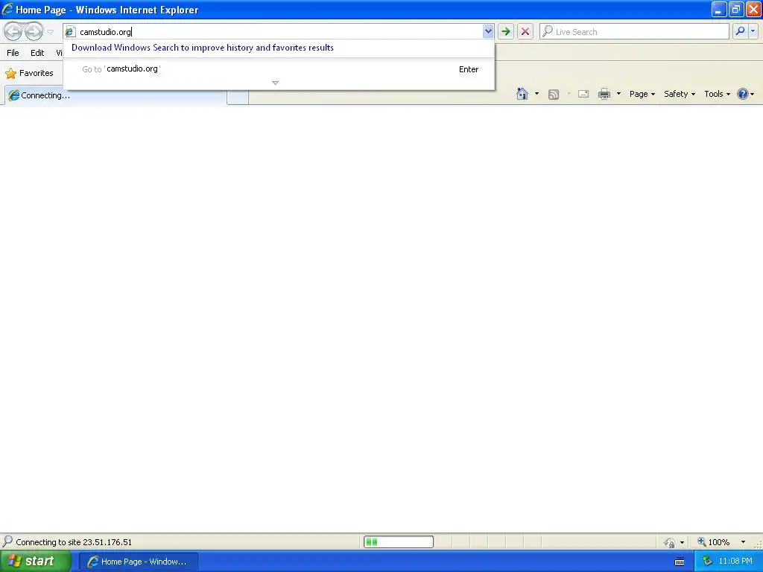
Task: Click the address bar page icon
Action: tap(70, 31)
